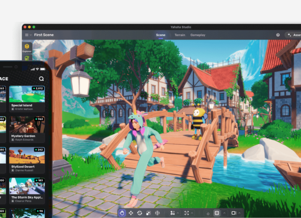Open the Special Island thumbnail
This screenshot has width=301, height=218.
point(27,94)
